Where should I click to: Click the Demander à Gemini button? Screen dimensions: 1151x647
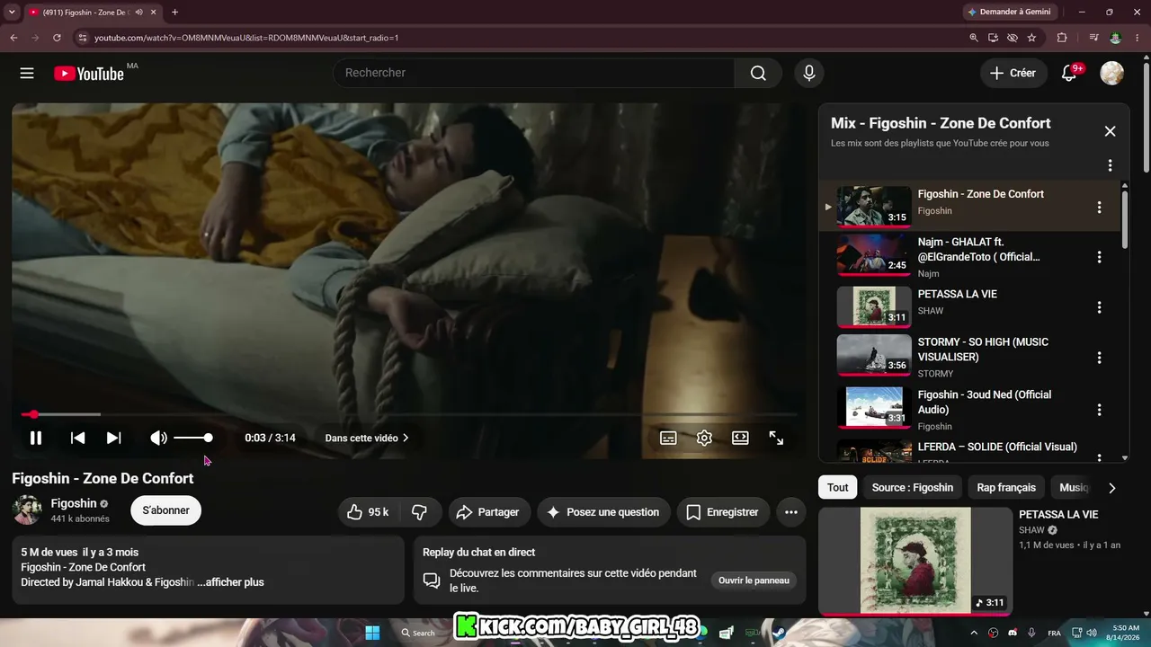point(1009,12)
